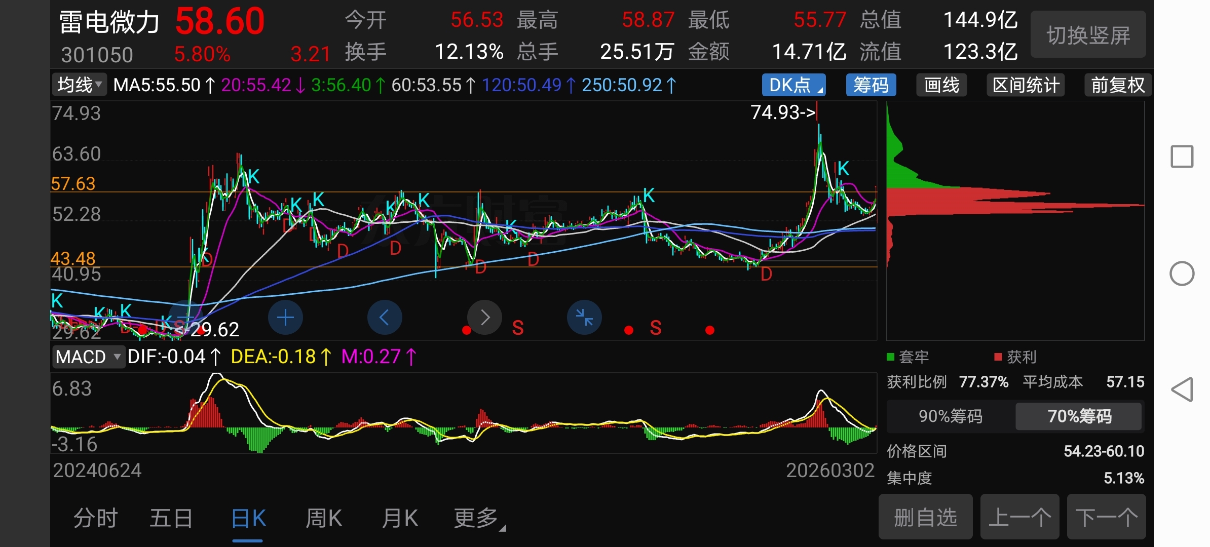Open the MACD indicator dropdown
This screenshot has height=547, width=1210.
click(x=88, y=357)
